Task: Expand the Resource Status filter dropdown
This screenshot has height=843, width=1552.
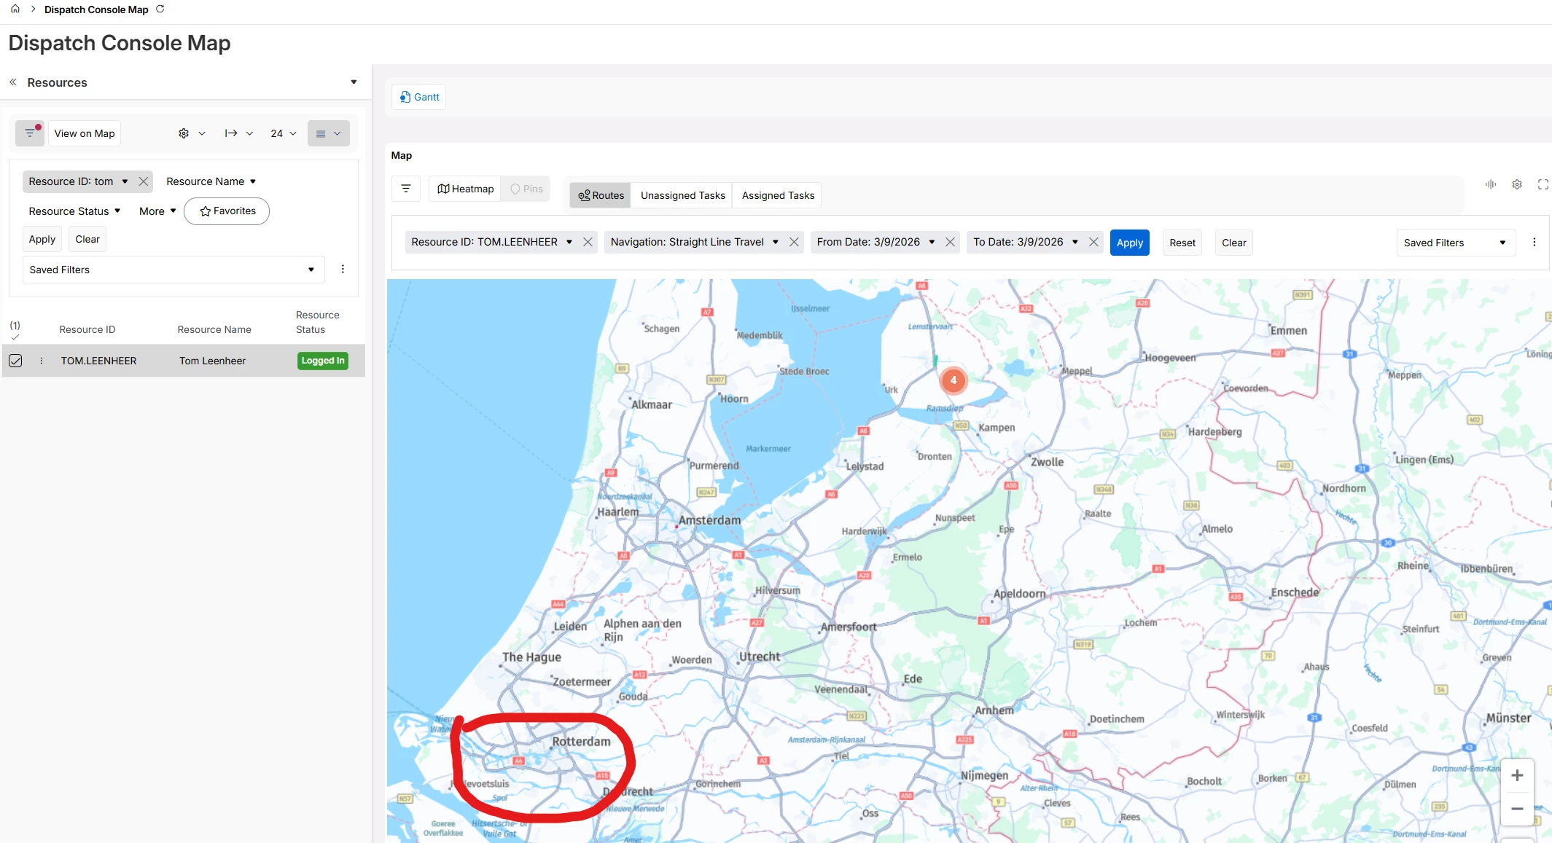Action: 74,211
